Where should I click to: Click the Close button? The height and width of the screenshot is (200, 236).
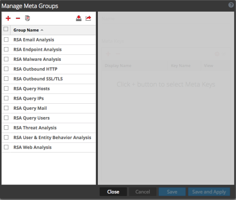[113, 192]
